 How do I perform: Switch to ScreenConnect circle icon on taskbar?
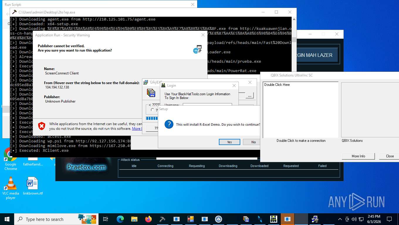(x=219, y=219)
